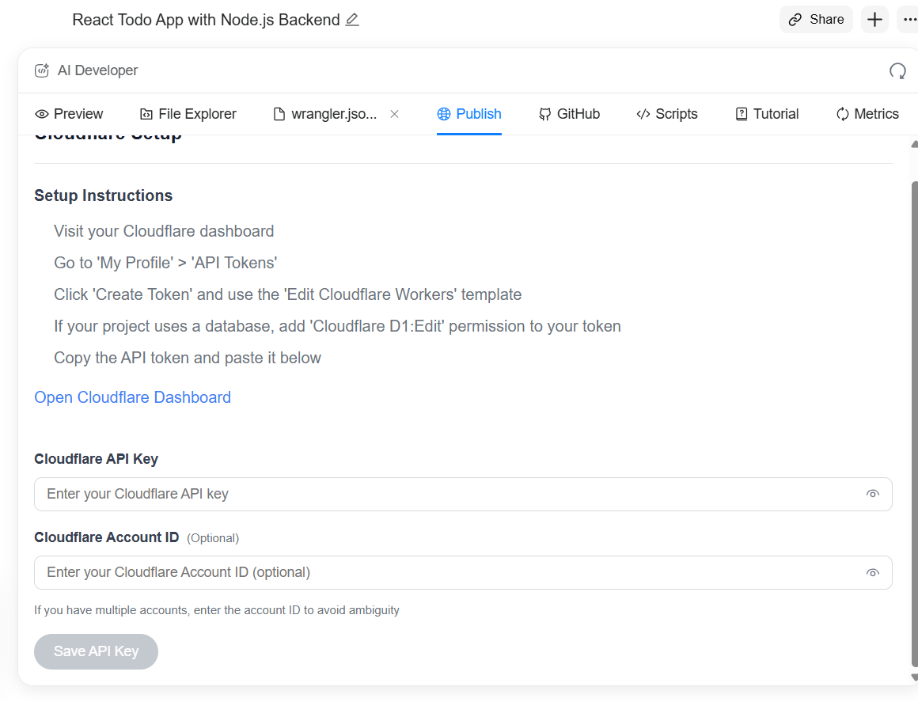Click the globe icon on the Publish tab

coord(443,113)
